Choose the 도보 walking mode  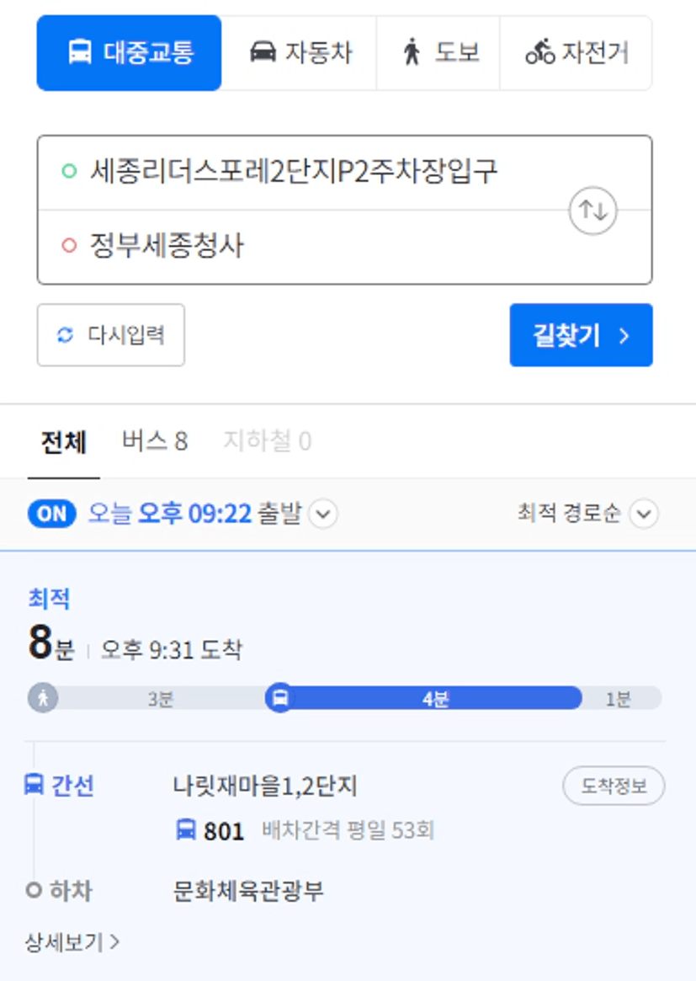pos(438,53)
